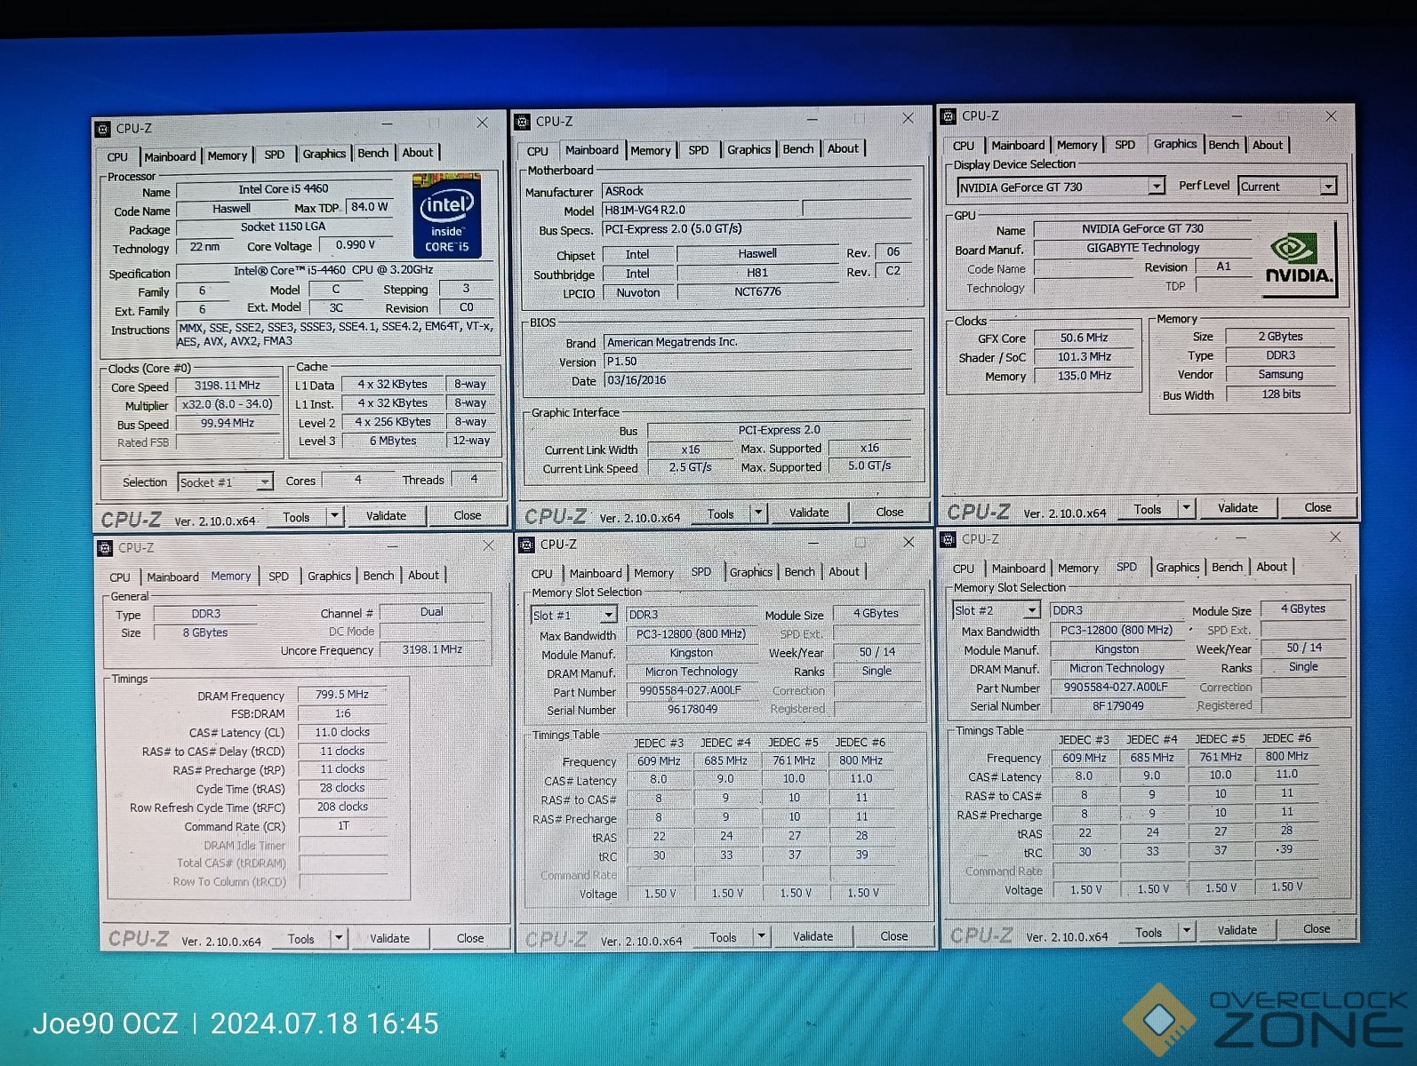The width and height of the screenshot is (1417, 1066).
Task: Expand the Tools arrow in the Mainboard window
Action: click(x=758, y=513)
